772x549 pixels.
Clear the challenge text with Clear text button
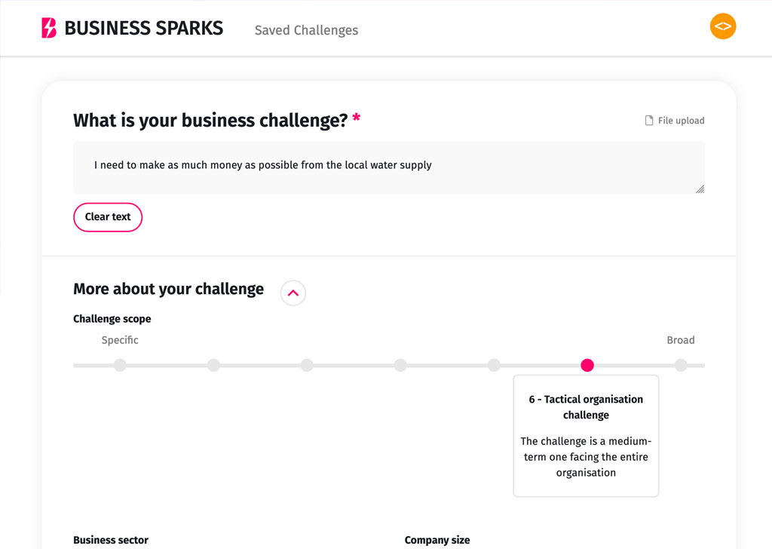click(x=108, y=217)
